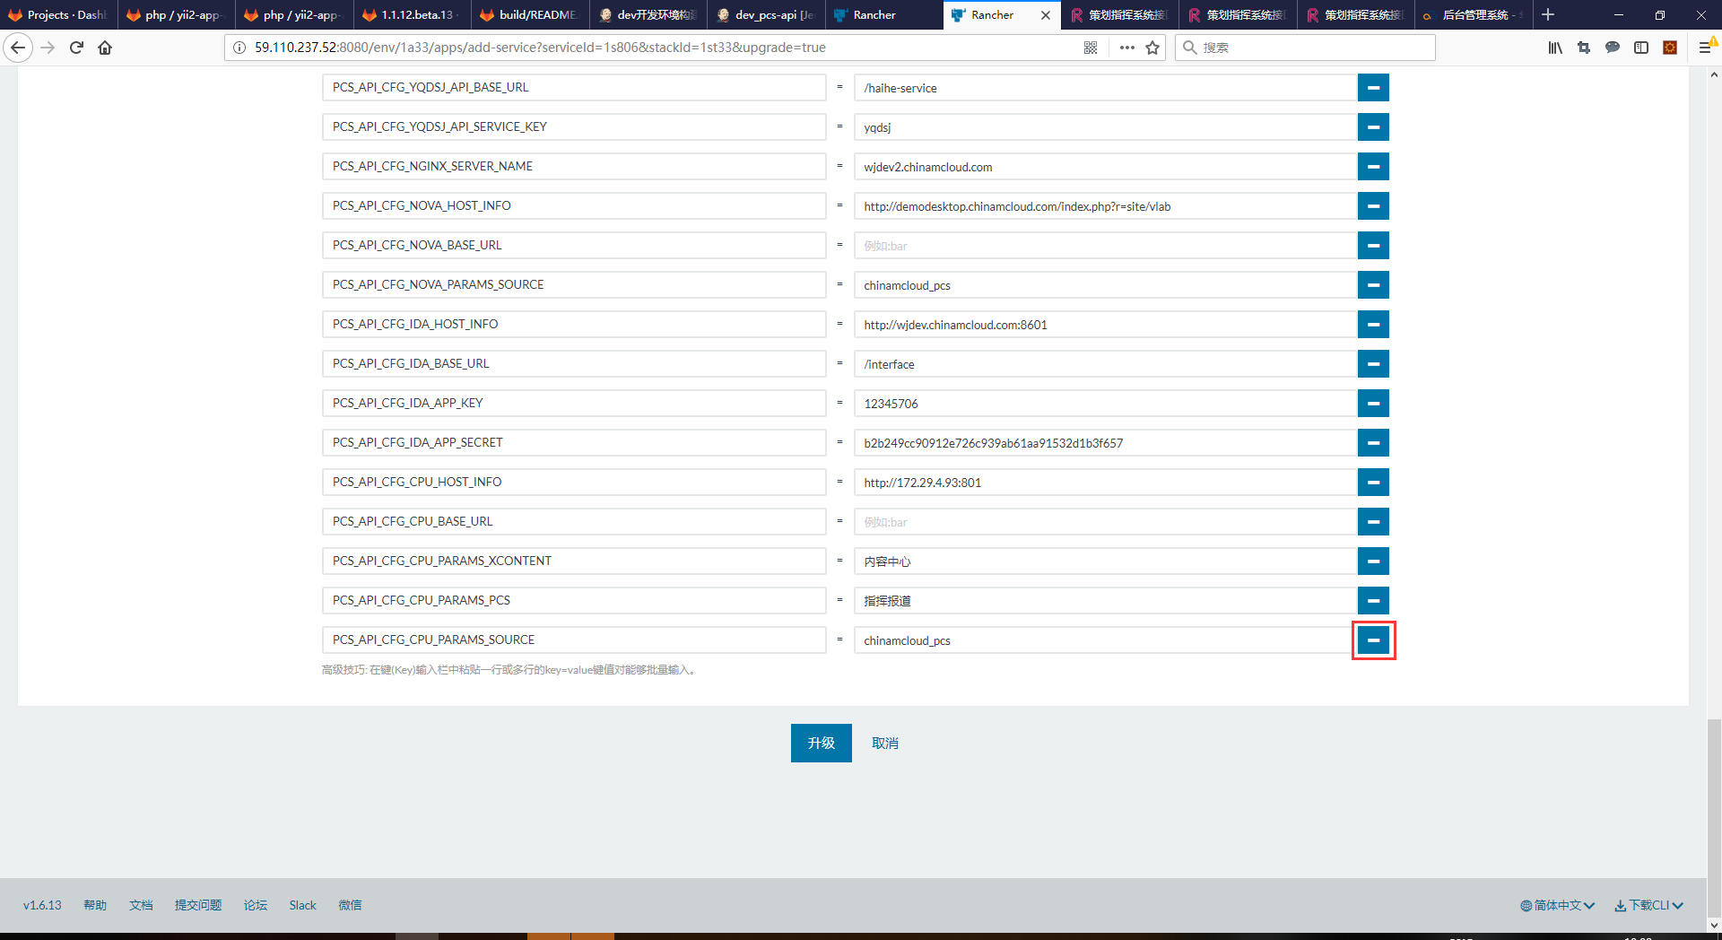This screenshot has height=940, width=1722.
Task: Remove the PCS_API_CFG_IDA_APP_SECRET row
Action: (x=1373, y=443)
